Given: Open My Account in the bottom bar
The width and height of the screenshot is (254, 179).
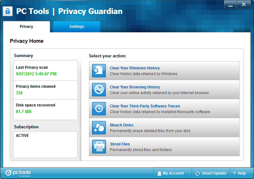Looking at the screenshot, I should 173,173.
